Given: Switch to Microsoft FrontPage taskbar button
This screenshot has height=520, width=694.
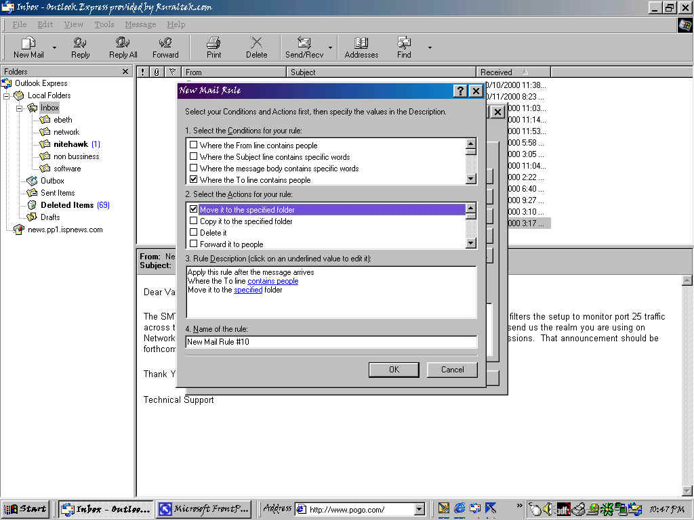Looking at the screenshot, I should (x=205, y=509).
